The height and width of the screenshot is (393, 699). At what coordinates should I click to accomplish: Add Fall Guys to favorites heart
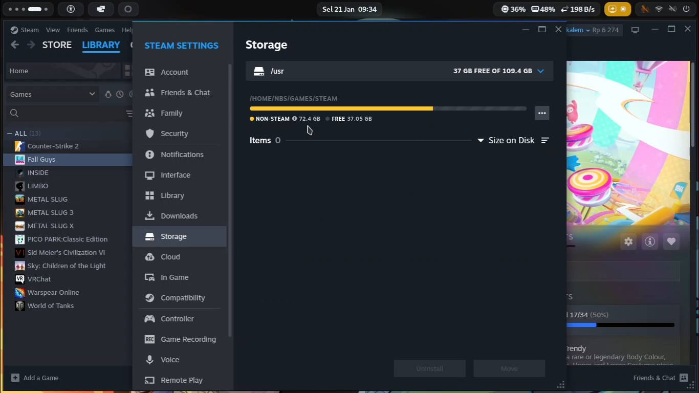671,242
